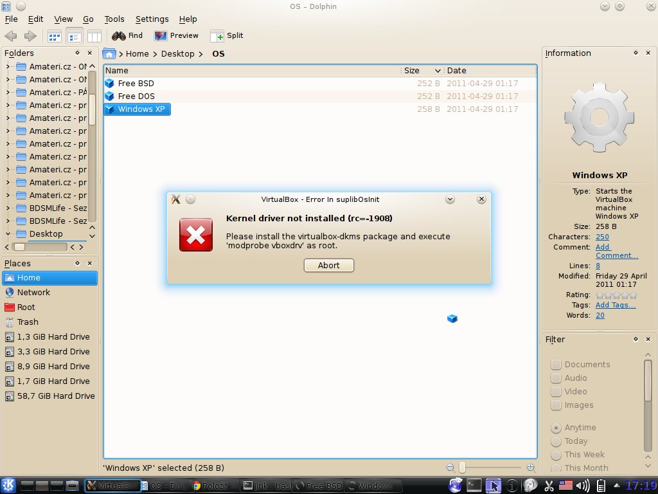The height and width of the screenshot is (494, 658).
Task: Enable the Images filter checkbox
Action: click(x=556, y=405)
